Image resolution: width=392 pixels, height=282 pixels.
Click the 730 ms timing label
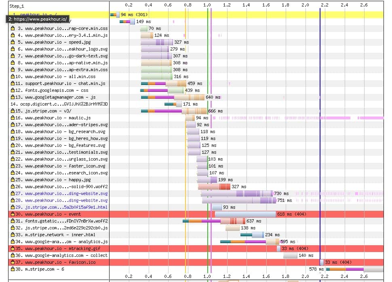click(281, 193)
